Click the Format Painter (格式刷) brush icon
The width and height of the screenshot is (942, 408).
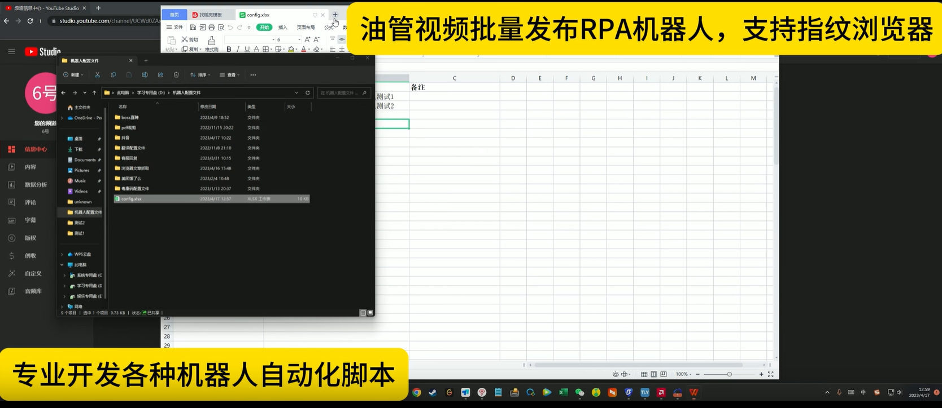[212, 41]
